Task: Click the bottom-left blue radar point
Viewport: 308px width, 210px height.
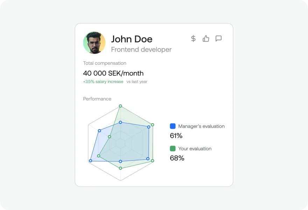Action: [x=91, y=161]
